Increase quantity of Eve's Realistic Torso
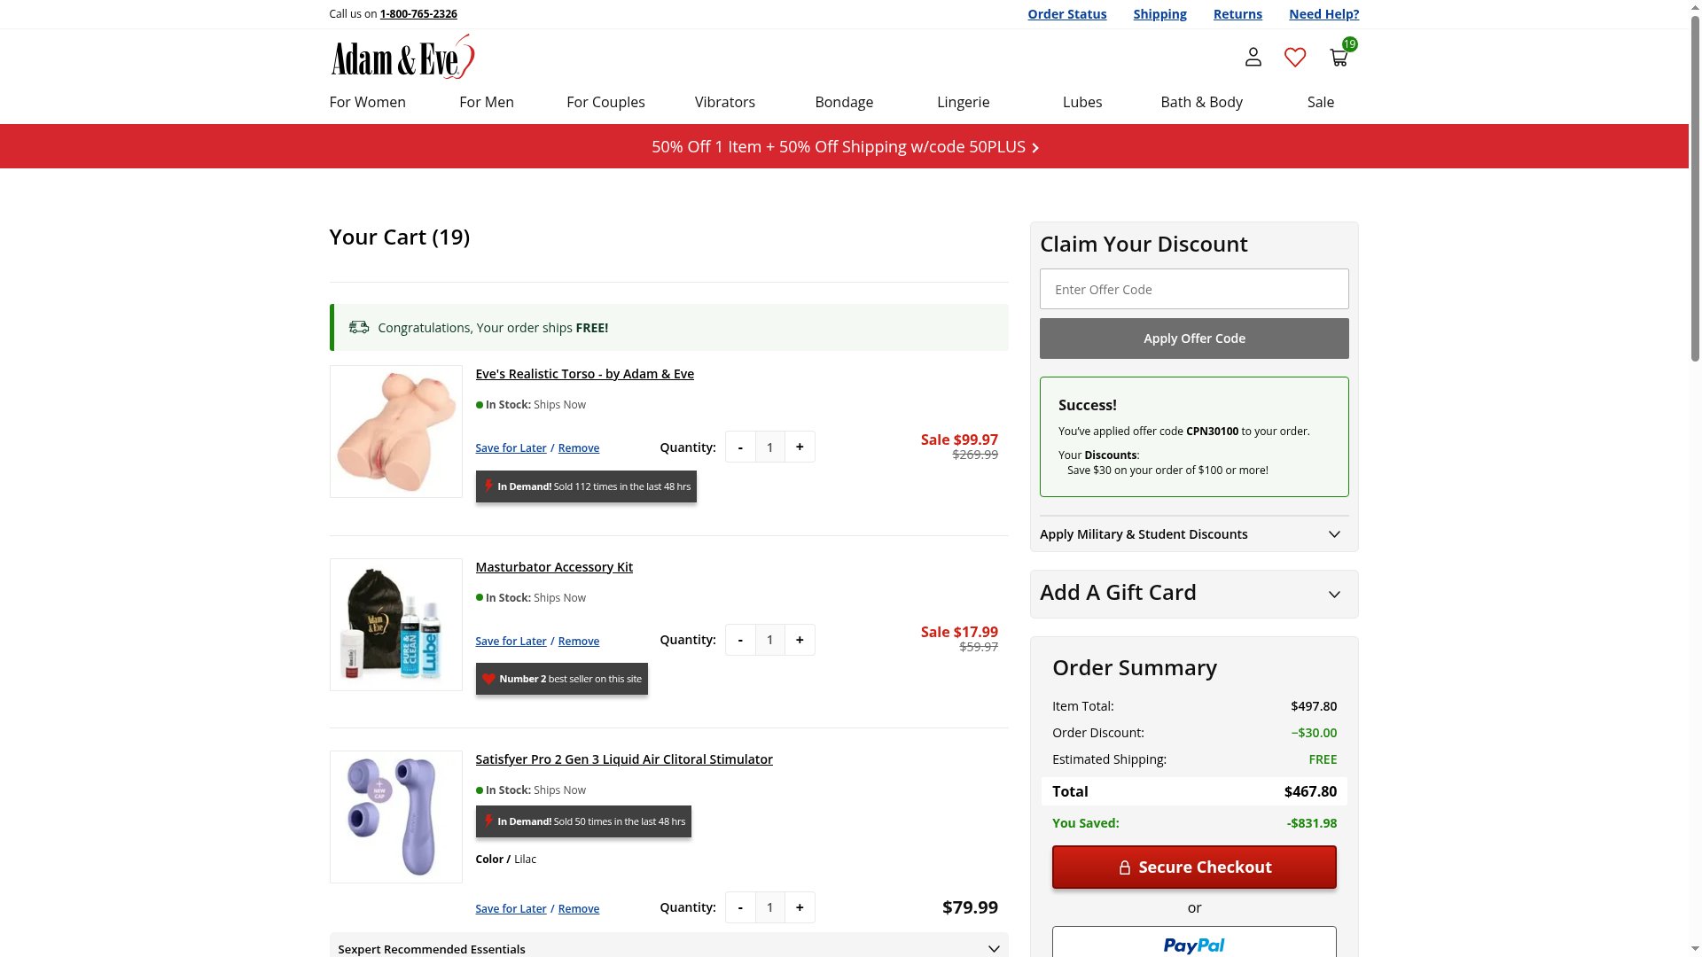 point(800,447)
